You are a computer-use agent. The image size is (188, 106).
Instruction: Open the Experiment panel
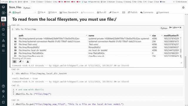coord(162,12)
